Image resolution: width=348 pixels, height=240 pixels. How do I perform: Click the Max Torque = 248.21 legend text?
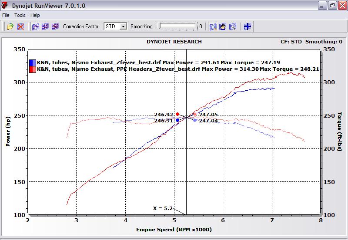click(289, 69)
